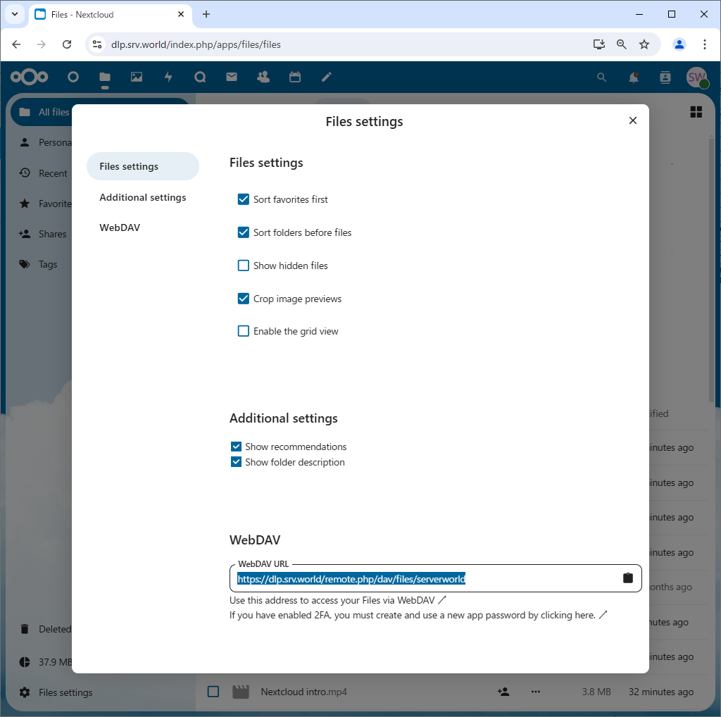This screenshot has width=721, height=717.
Task: Open Personal files in the sidebar
Action: (x=45, y=142)
